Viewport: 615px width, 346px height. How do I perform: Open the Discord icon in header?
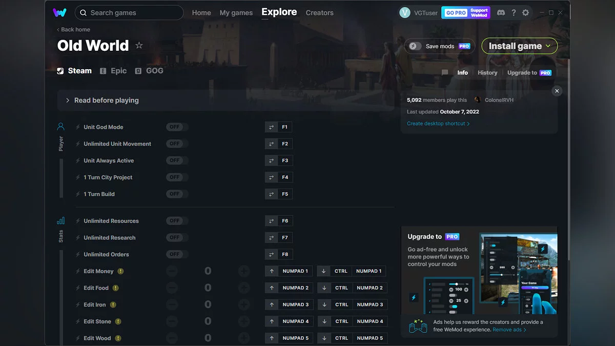[x=500, y=13]
